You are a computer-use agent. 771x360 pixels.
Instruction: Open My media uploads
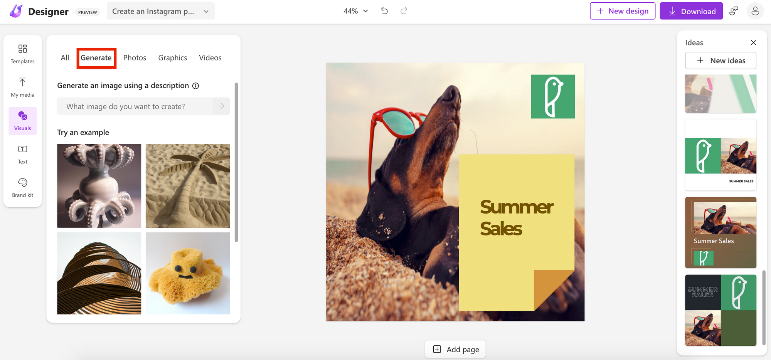point(22,87)
